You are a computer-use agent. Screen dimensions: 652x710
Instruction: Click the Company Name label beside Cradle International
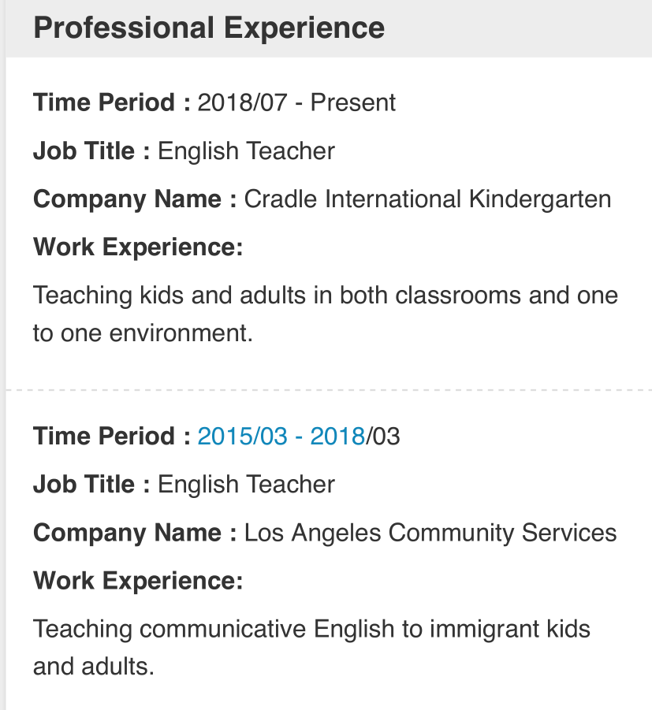coord(134,199)
